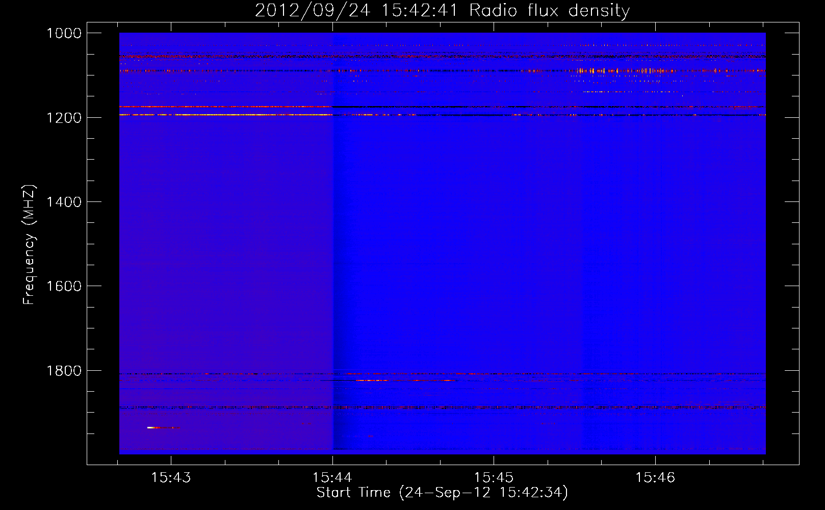The height and width of the screenshot is (510, 825).
Task: Click the x-axis label "Start Time (24-Sep-12 15:42:34)"
Action: [x=442, y=493]
